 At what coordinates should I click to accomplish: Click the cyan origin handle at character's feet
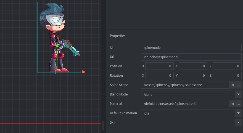pyautogui.click(x=57, y=72)
